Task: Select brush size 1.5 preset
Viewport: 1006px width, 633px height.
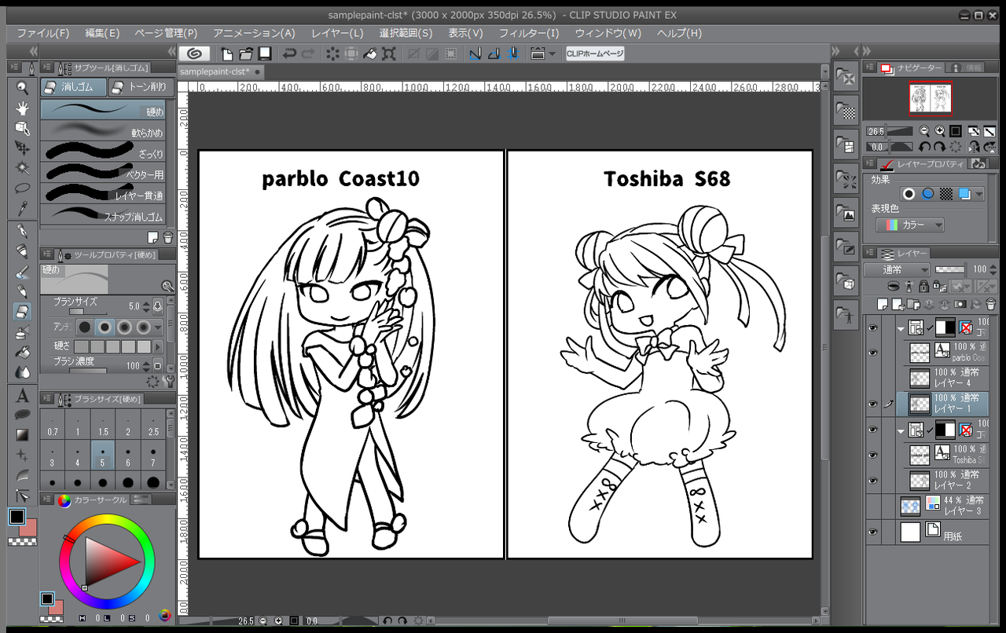Action: pos(102,425)
